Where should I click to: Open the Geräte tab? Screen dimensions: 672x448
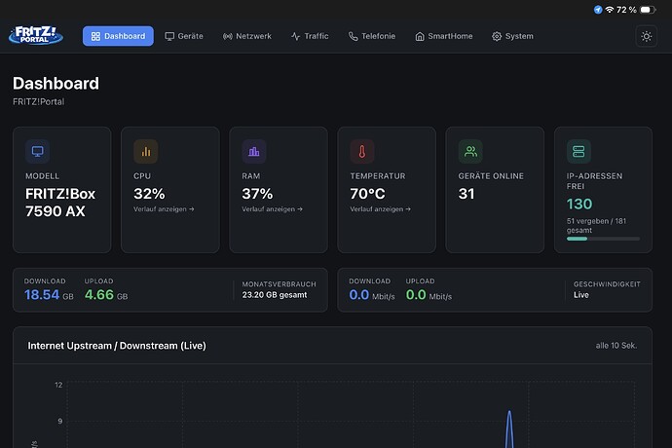point(184,36)
